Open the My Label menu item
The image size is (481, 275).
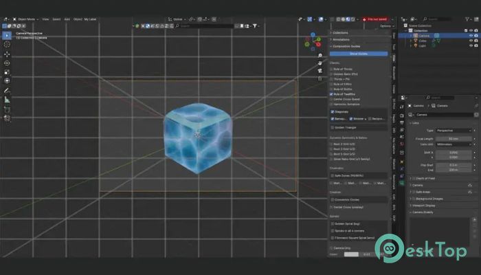pos(90,19)
